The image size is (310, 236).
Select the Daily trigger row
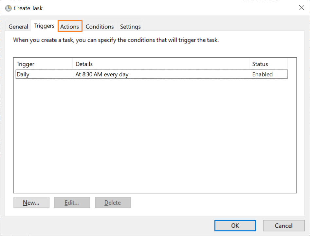pos(152,74)
